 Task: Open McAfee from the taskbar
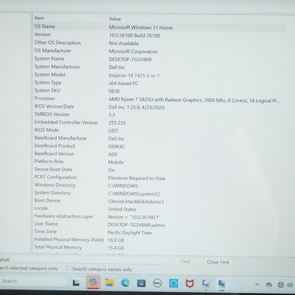(x=189, y=283)
